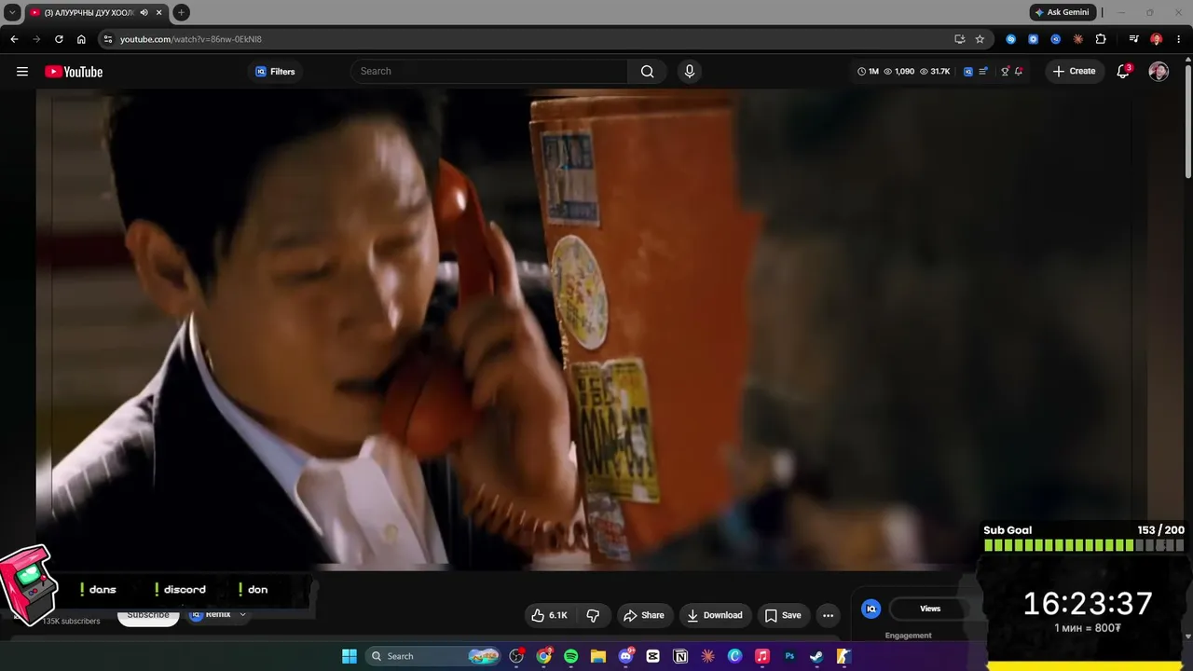Open the vidIQ Filters button

pyautogui.click(x=275, y=72)
